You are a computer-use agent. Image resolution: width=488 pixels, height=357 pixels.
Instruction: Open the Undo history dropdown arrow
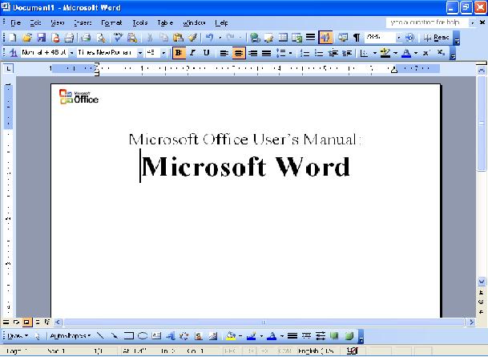click(x=220, y=38)
